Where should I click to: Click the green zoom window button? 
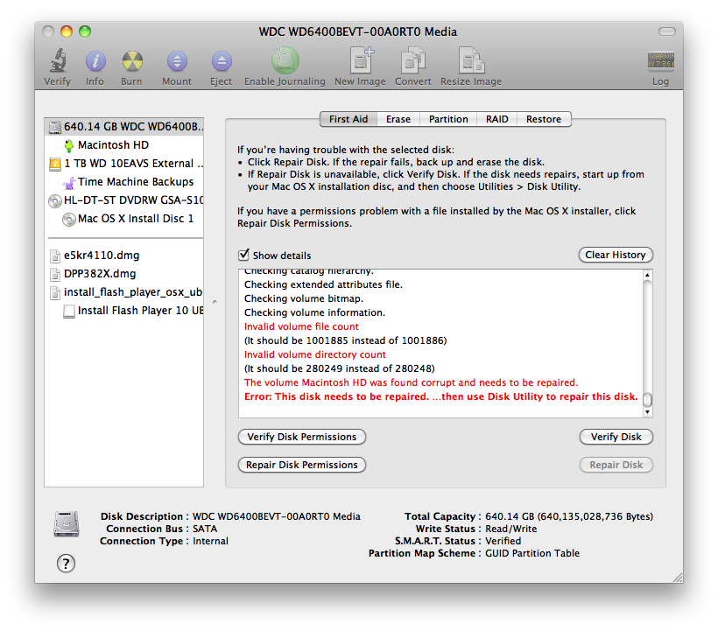tap(85, 32)
